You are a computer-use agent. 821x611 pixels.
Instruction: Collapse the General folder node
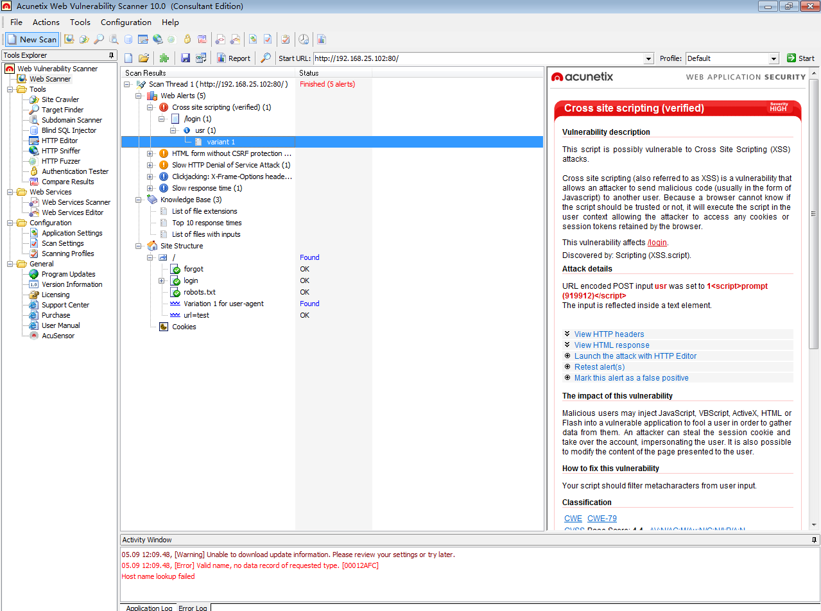point(10,264)
